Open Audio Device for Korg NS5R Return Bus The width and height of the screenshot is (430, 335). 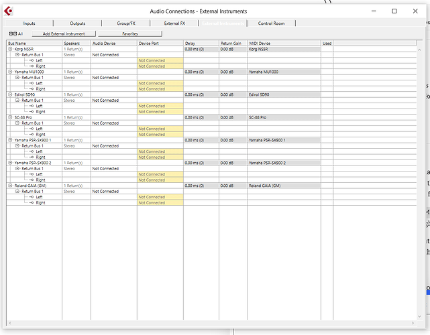tap(114, 55)
